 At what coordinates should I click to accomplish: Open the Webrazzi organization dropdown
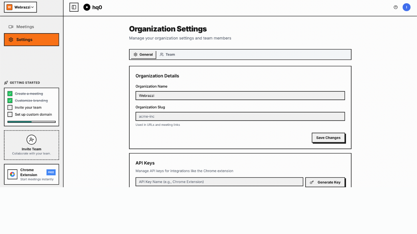click(20, 7)
